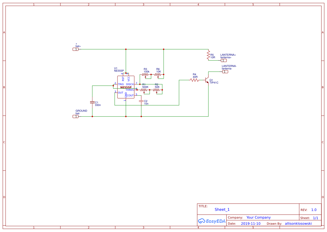The width and height of the screenshot is (327, 232).
Task: Click the EasyEDA logo in title block
Action: click(x=212, y=221)
